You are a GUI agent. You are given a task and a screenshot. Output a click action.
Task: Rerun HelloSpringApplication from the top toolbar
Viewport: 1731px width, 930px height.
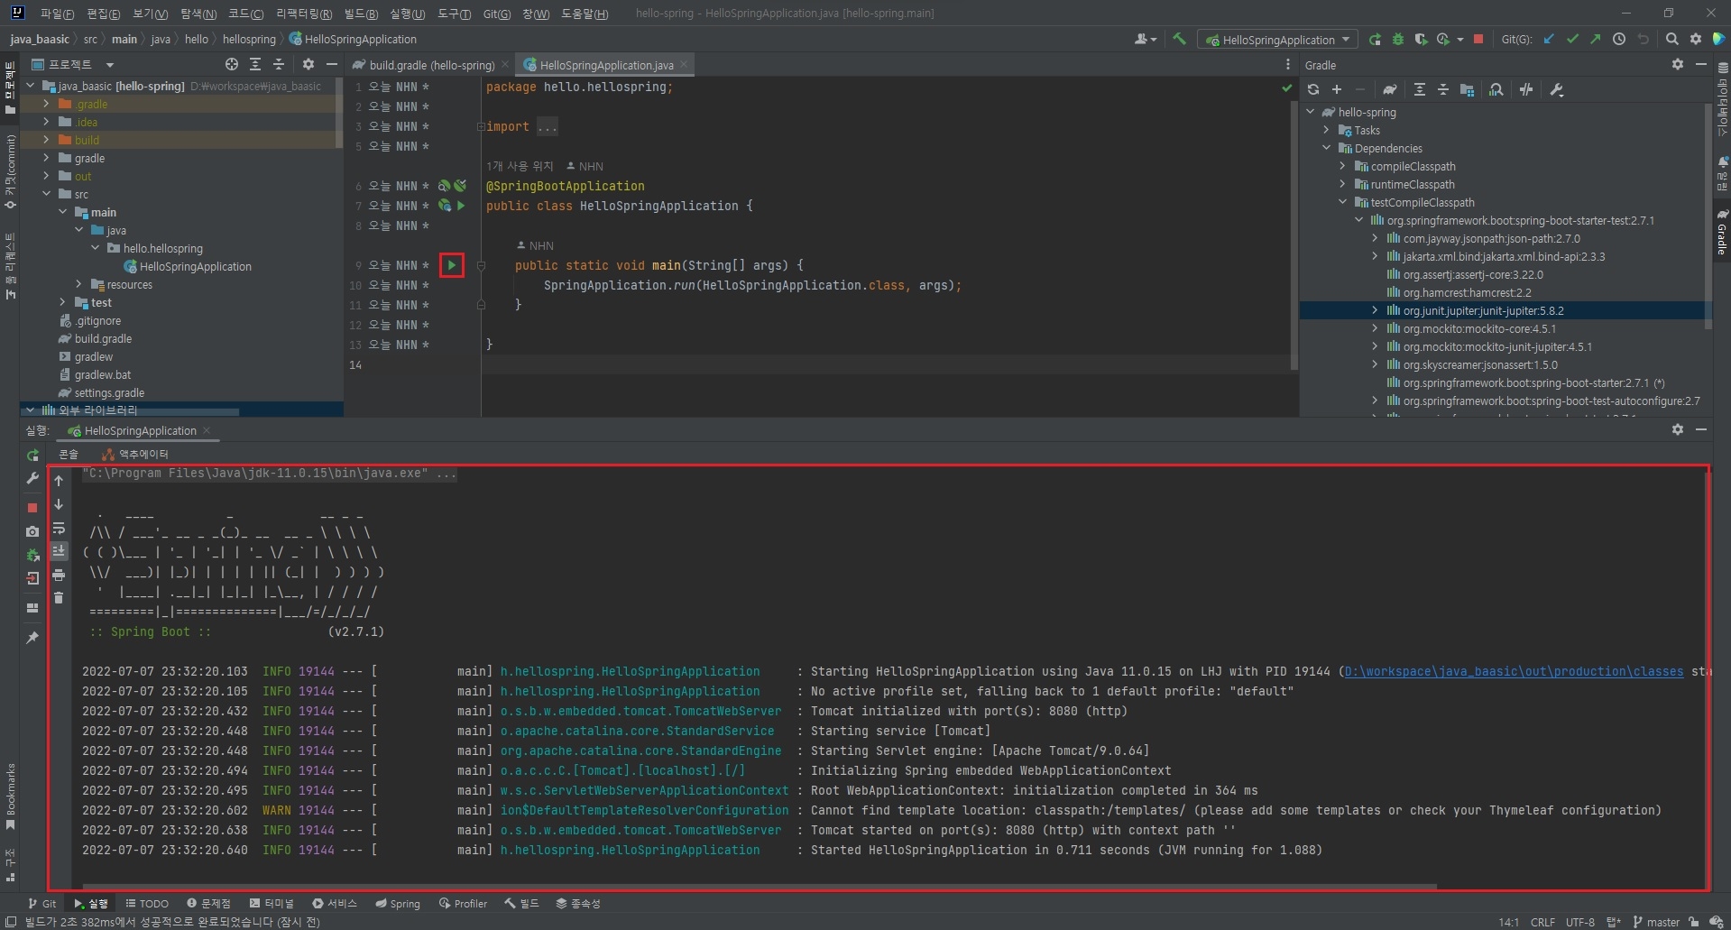(1375, 39)
